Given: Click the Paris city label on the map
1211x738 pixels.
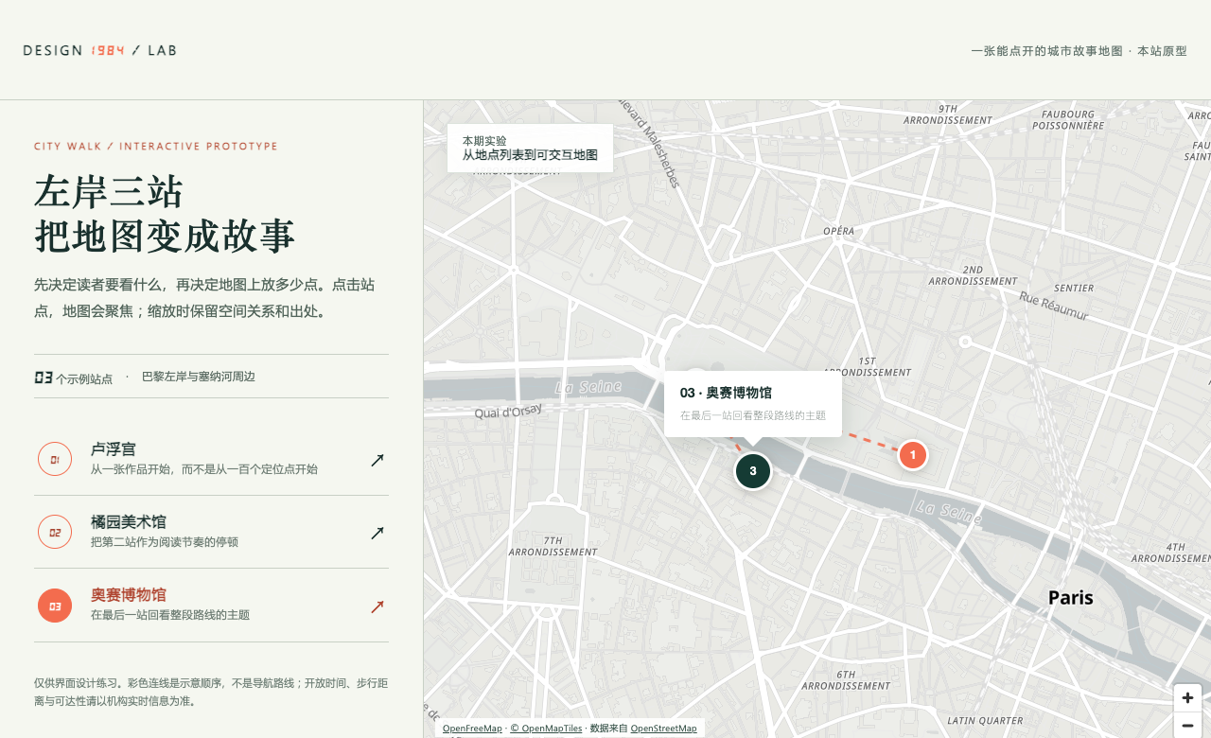Looking at the screenshot, I should tap(1071, 598).
